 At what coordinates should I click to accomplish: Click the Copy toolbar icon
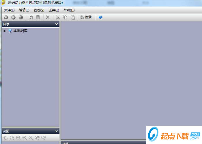point(65,17)
